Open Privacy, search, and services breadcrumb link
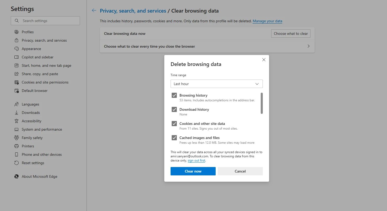 pyautogui.click(x=133, y=11)
